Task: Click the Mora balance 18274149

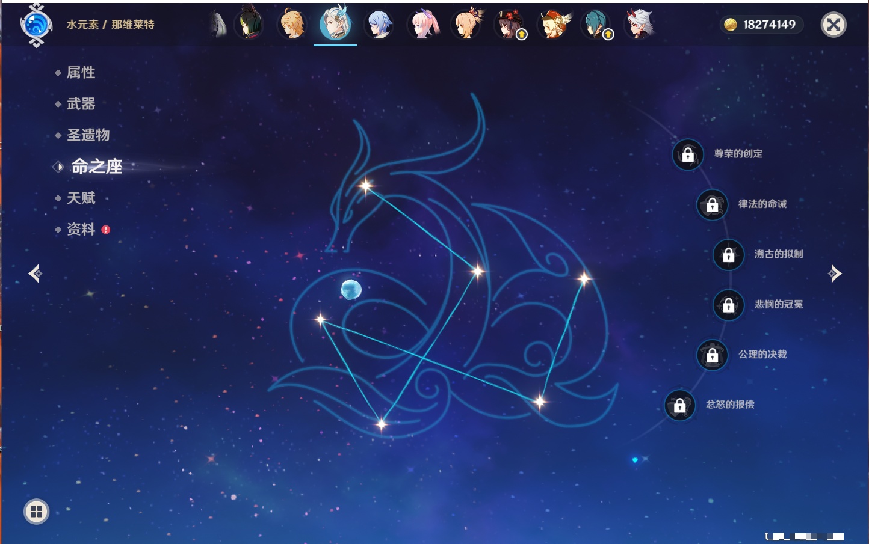Action: [x=769, y=25]
